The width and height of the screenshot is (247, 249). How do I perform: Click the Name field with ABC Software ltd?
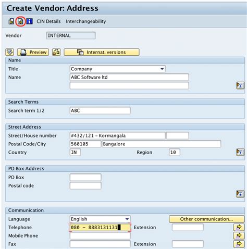129,77
